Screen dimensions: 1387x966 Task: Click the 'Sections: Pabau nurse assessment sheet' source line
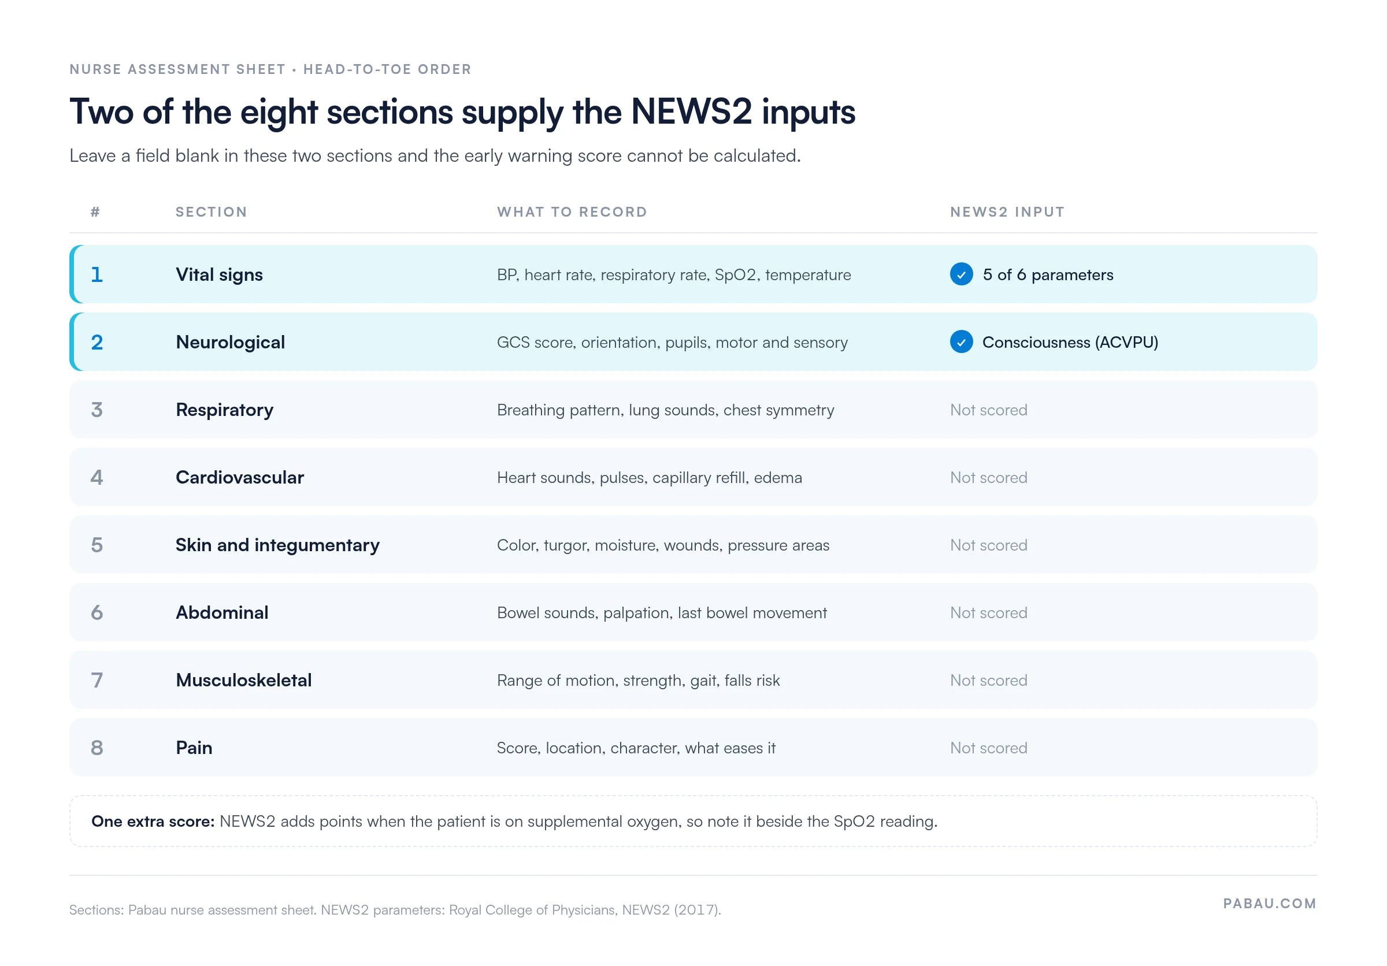coord(395,910)
